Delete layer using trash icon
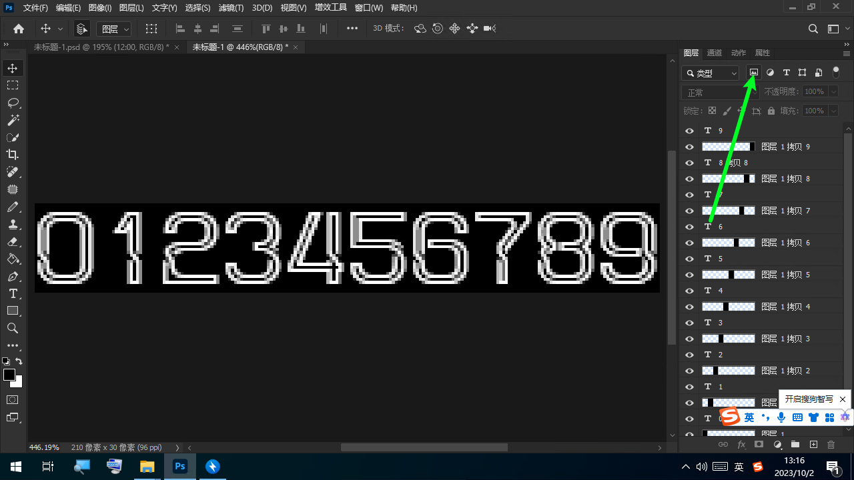The height and width of the screenshot is (480, 854). [831, 445]
